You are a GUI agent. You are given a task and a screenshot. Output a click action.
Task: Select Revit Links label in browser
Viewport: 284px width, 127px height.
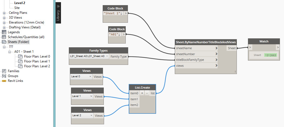tap(15, 81)
